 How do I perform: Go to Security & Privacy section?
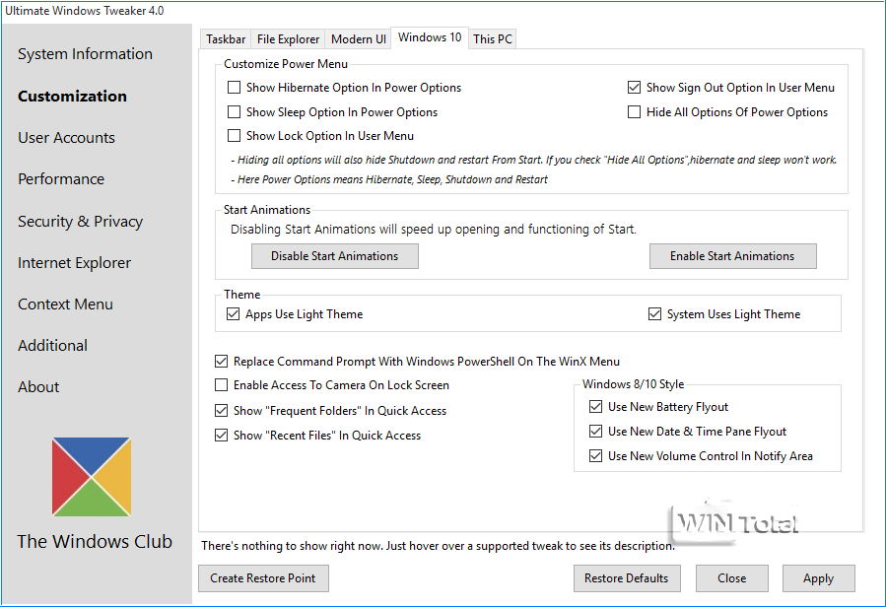point(80,222)
